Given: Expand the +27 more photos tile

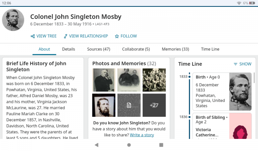Looking at the screenshot, I should click(x=154, y=105).
